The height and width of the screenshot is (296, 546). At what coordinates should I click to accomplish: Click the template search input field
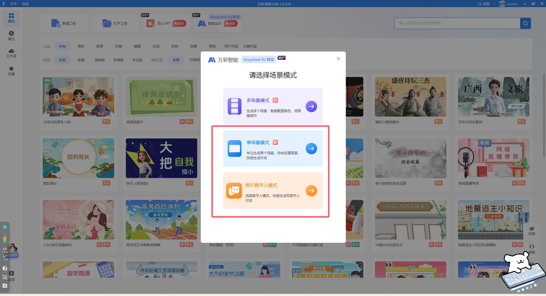[x=457, y=23]
